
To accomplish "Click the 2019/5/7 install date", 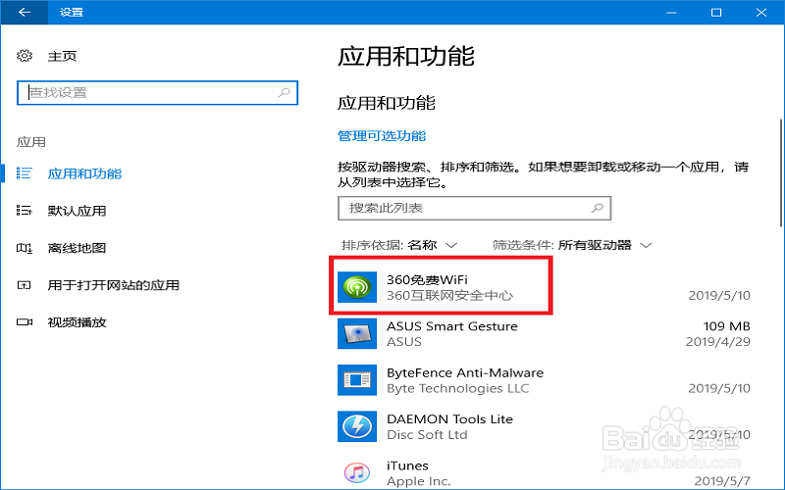I will coord(722,481).
